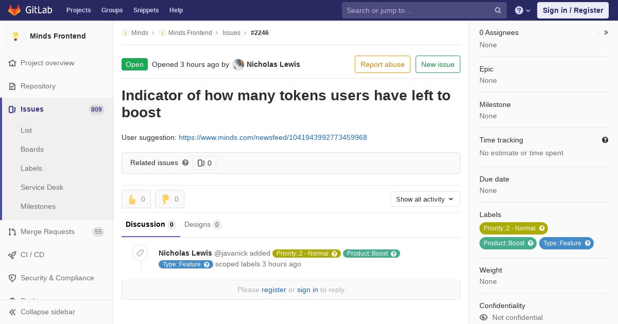This screenshot has height=324, width=618.
Task: Click the Project overview house icon
Action: point(12,63)
